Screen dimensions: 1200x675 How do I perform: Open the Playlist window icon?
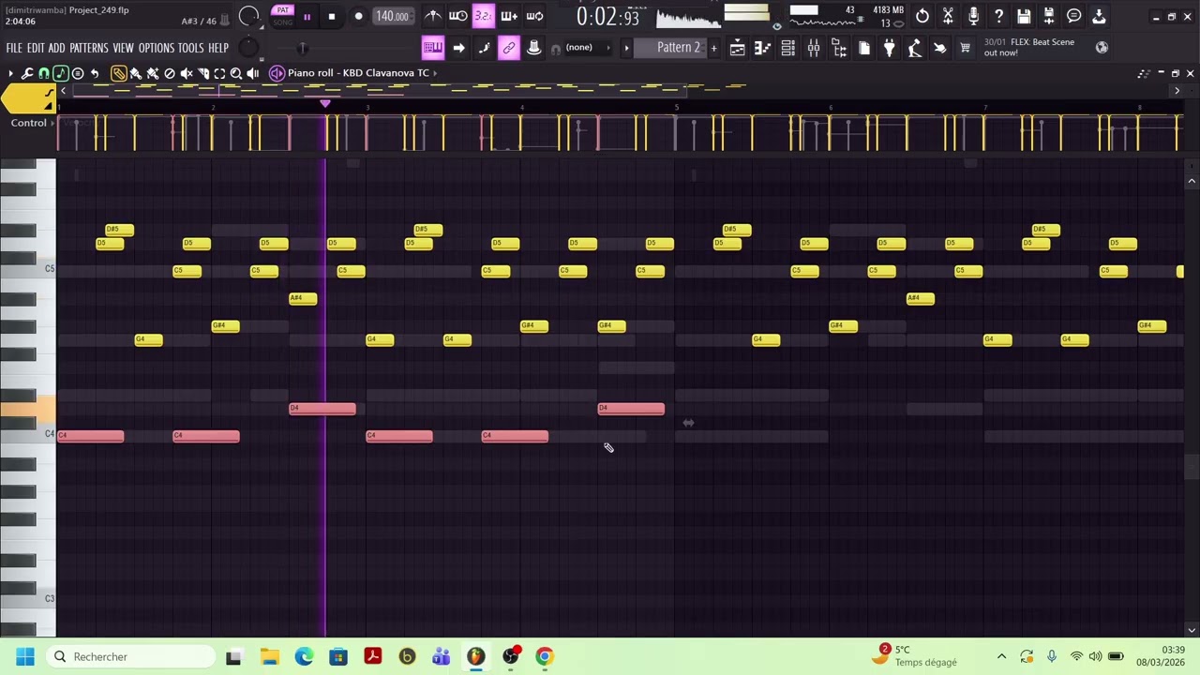point(738,48)
